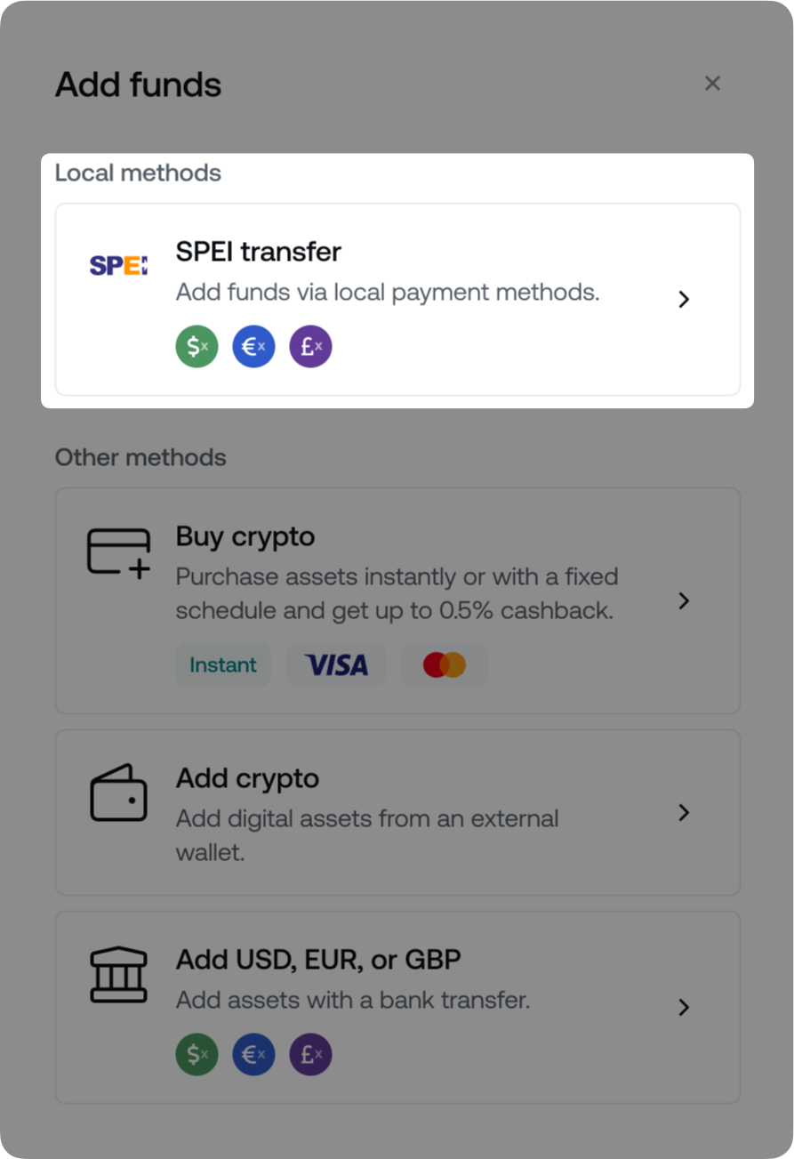Screen dimensions: 794x1159
Task: Open the Buy crypto payment method
Action: (x=397, y=600)
